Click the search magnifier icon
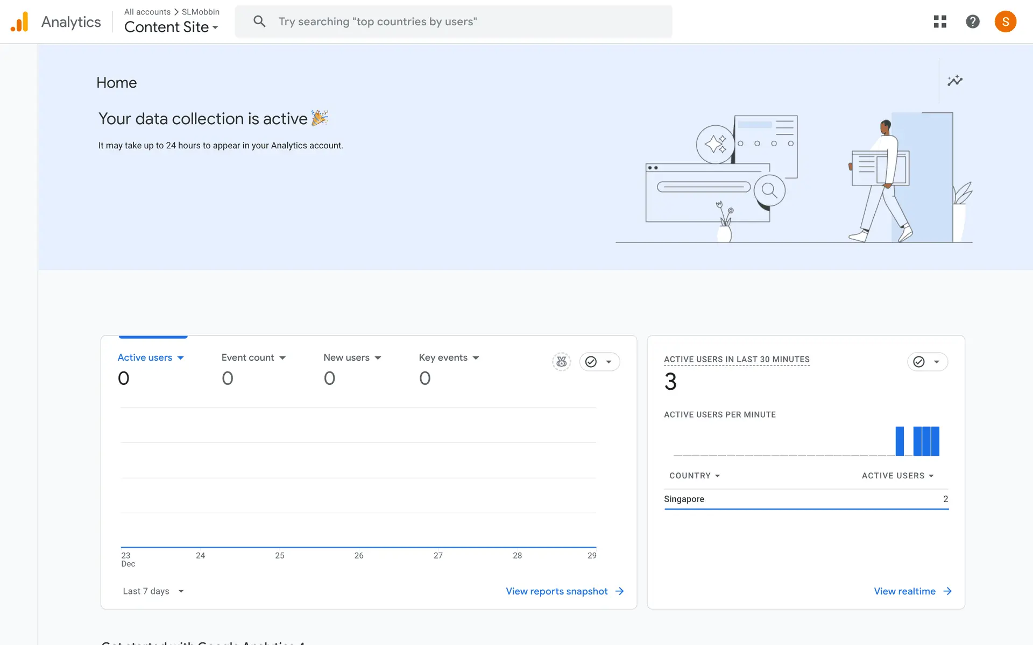The image size is (1033, 645). 259,21
